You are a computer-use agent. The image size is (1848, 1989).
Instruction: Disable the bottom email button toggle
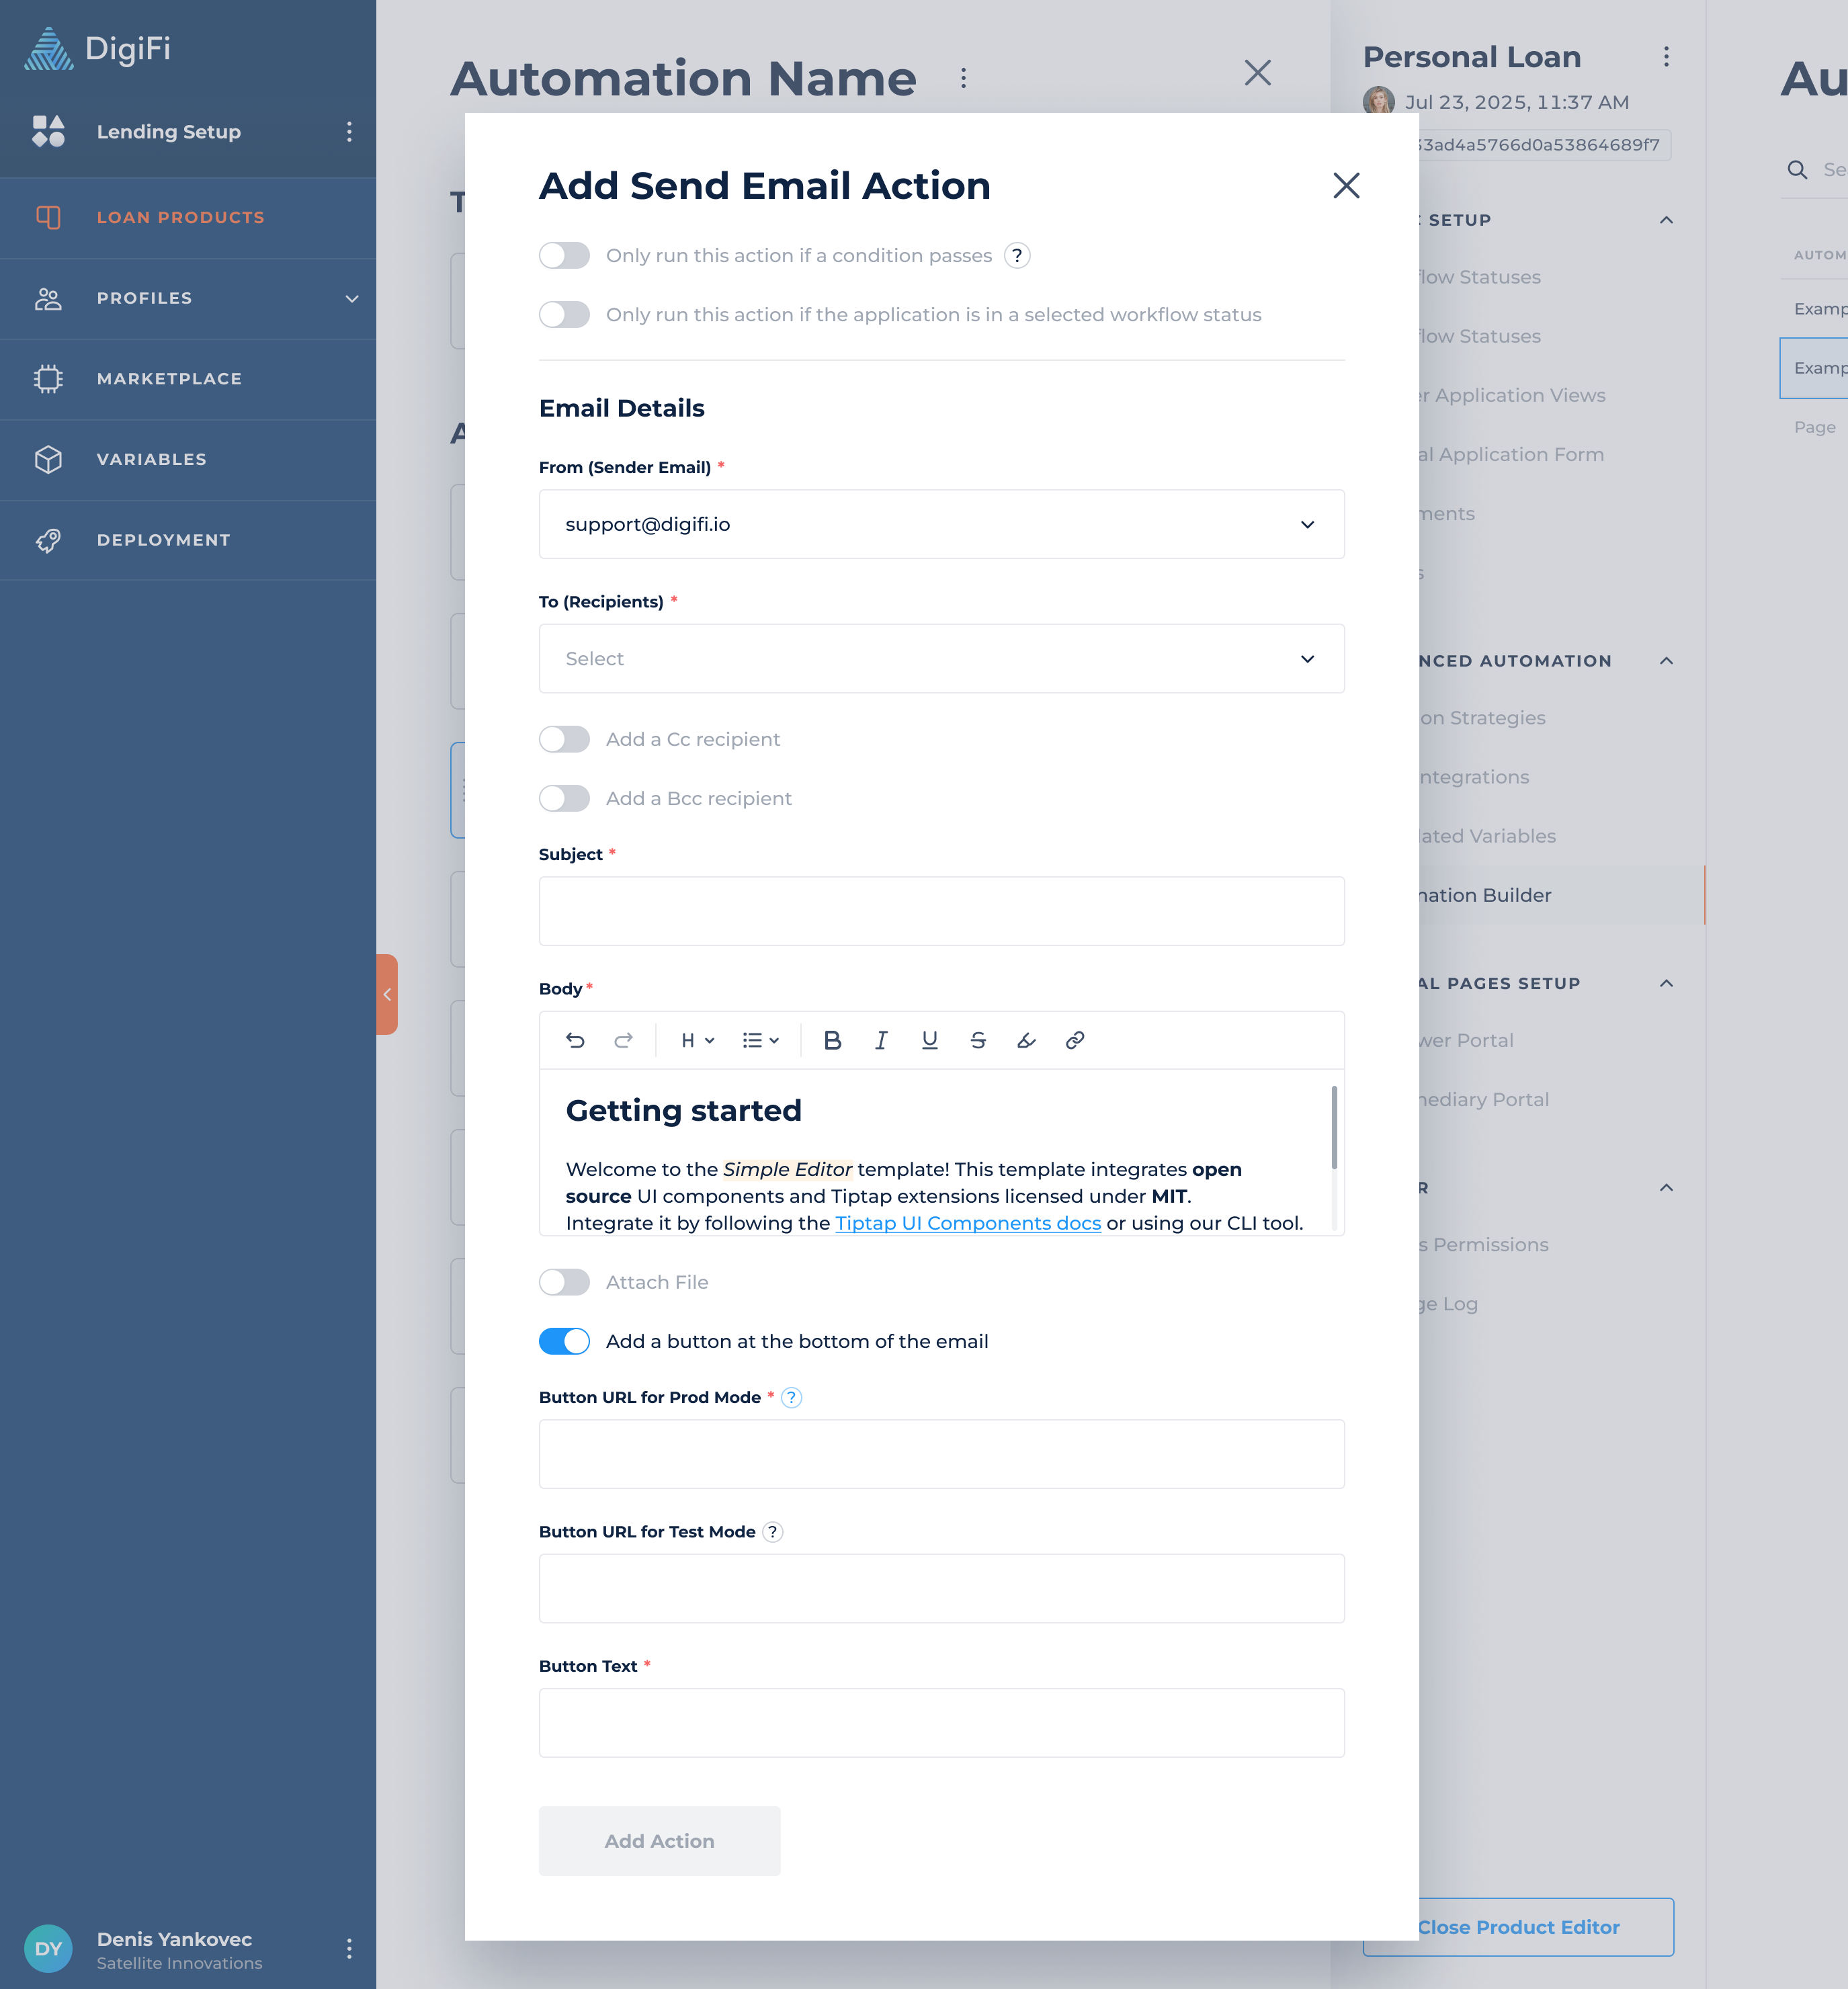564,1341
